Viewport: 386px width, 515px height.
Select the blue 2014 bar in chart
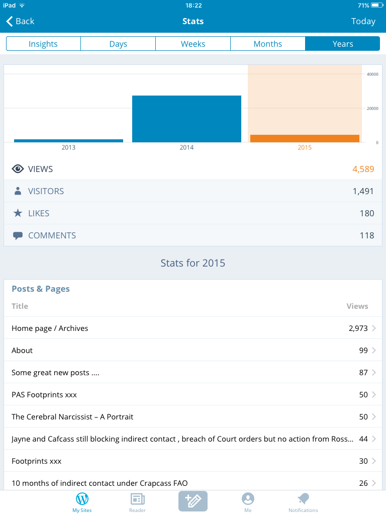coord(186,119)
